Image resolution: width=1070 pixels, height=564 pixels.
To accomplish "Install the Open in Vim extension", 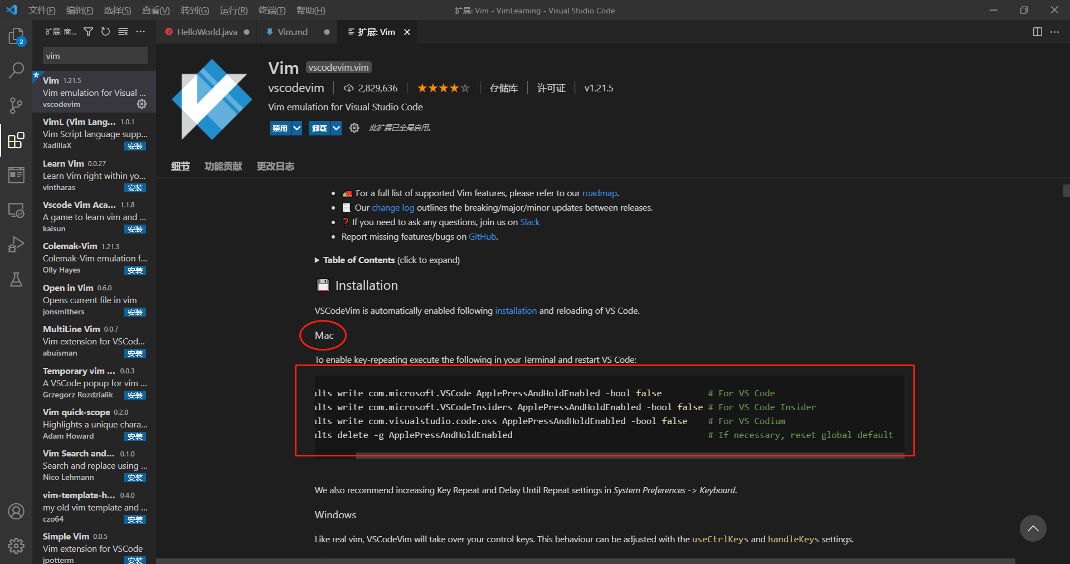I will click(135, 312).
